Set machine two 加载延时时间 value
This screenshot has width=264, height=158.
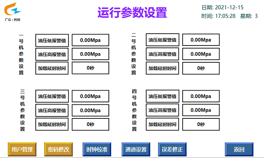point(200,68)
